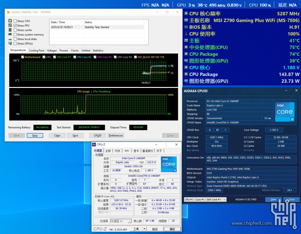Click the local disks drive icon

pos(10,39)
